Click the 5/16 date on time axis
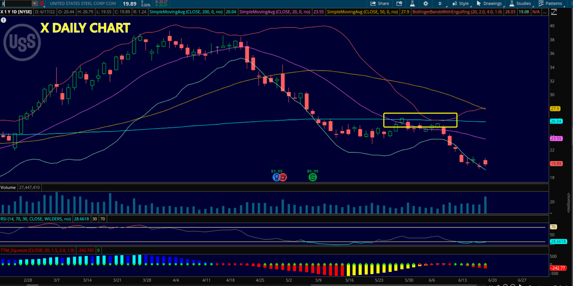573x286 pixels. point(350,280)
